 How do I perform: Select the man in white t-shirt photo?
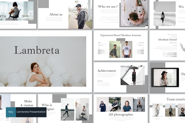[127, 49]
